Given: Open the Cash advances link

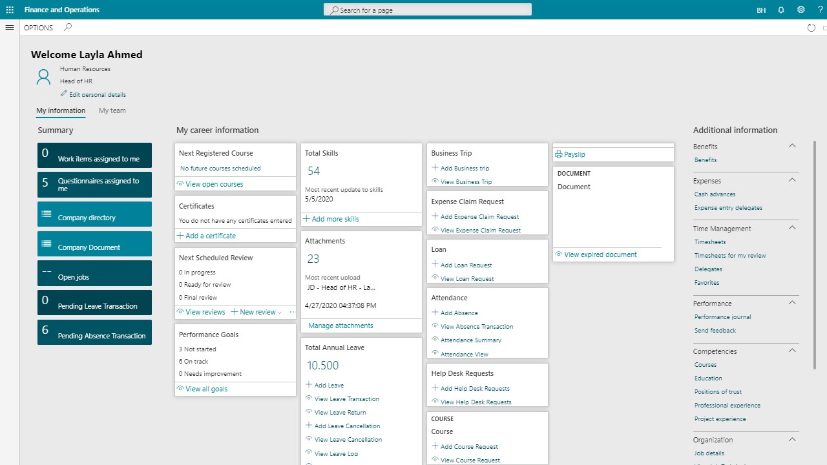Looking at the screenshot, I should (x=715, y=194).
